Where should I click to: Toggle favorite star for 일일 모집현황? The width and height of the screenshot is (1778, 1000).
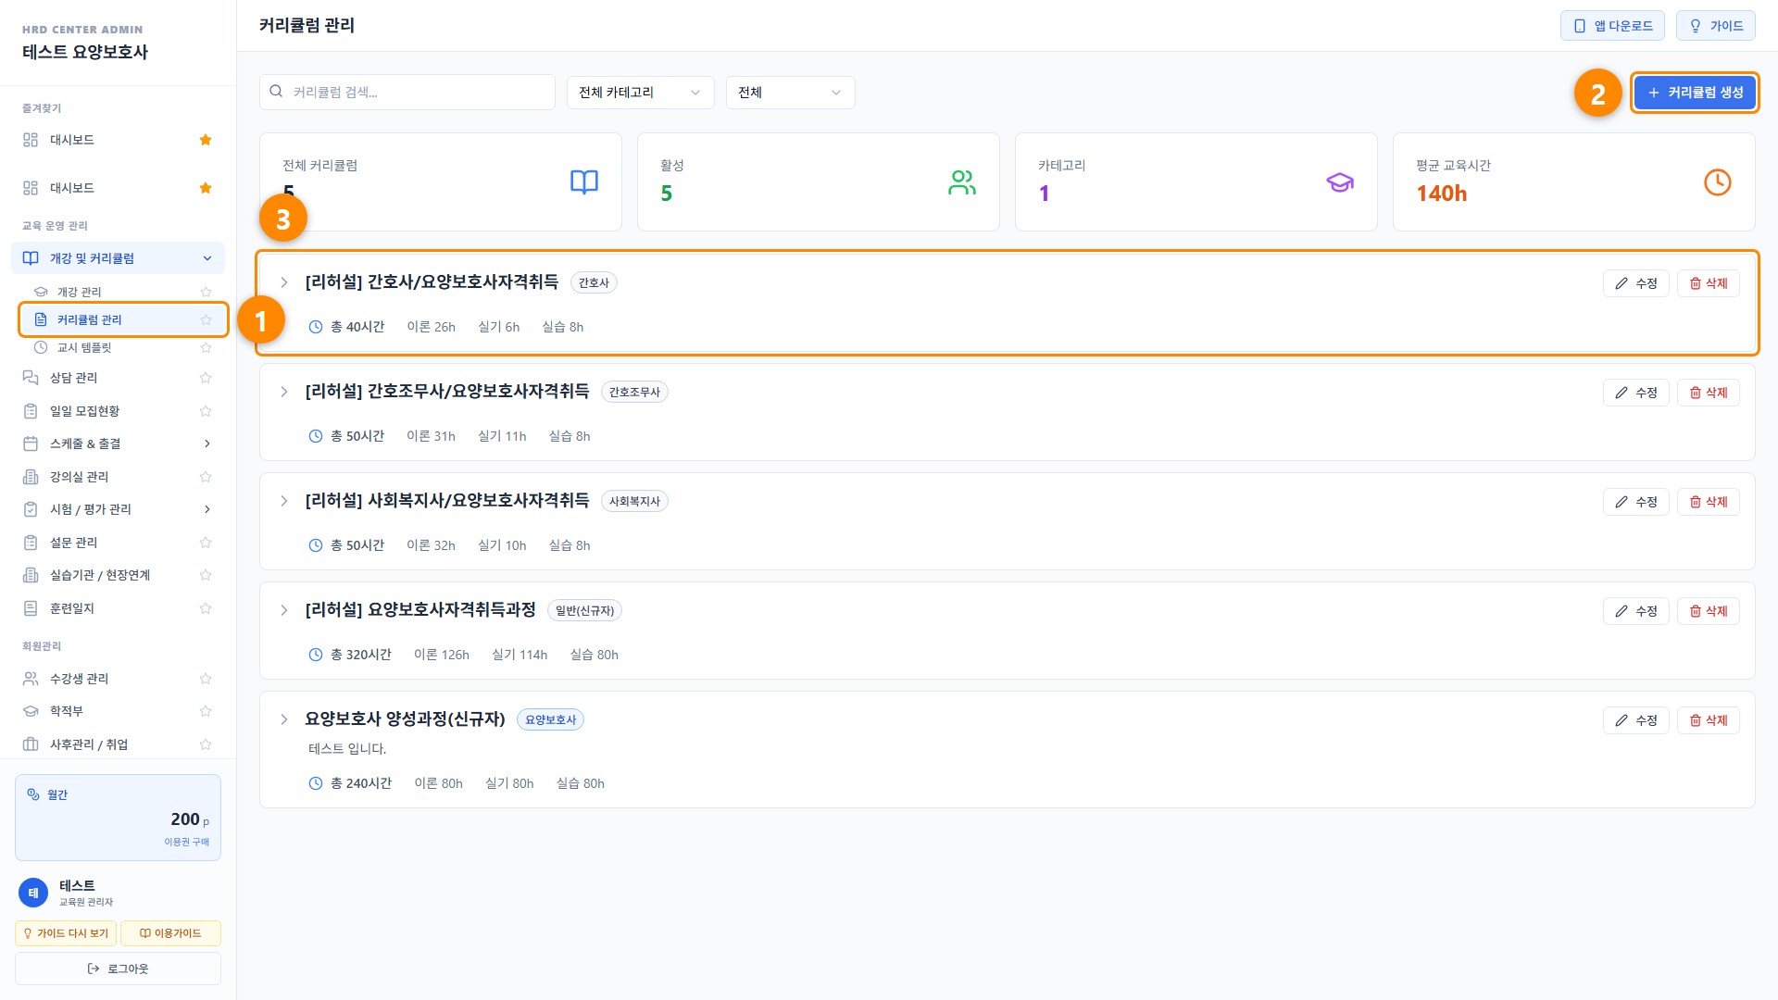pos(206,411)
